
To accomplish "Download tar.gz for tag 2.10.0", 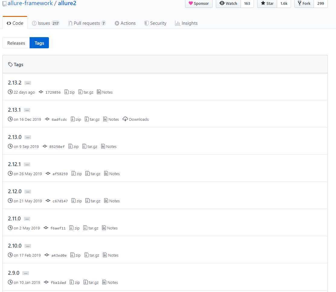I will pyautogui.click(x=92, y=255).
